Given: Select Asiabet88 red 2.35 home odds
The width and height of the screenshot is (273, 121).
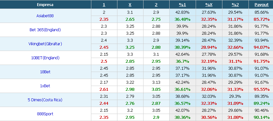Looking at the screenshot, I should coord(104,19).
